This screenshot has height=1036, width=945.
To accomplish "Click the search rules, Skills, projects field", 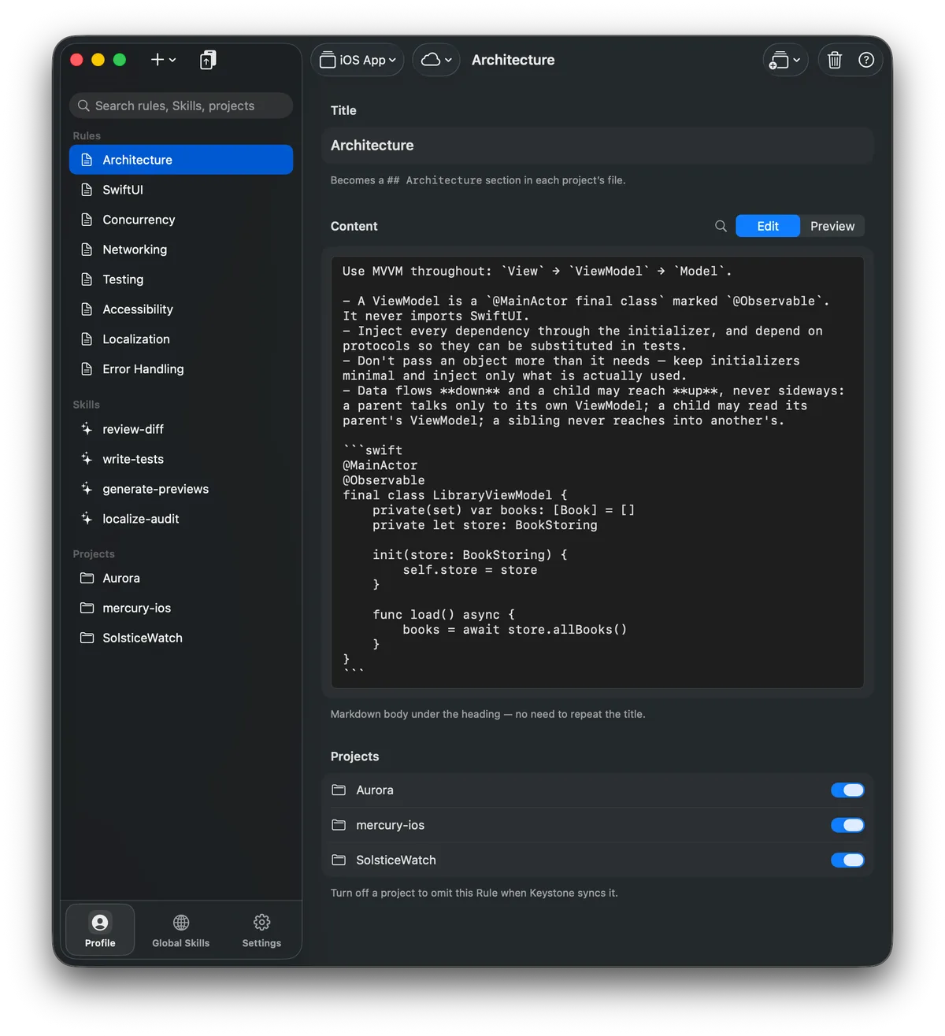I will [x=181, y=105].
